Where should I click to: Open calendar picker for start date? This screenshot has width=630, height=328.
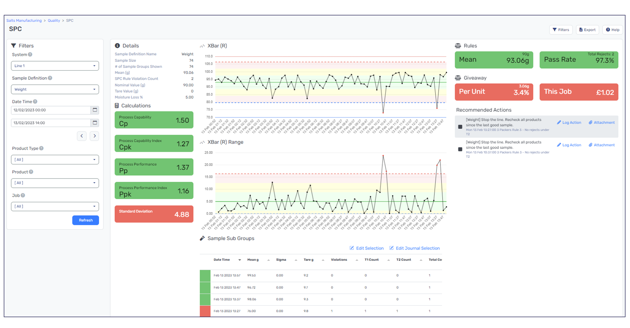coord(95,110)
